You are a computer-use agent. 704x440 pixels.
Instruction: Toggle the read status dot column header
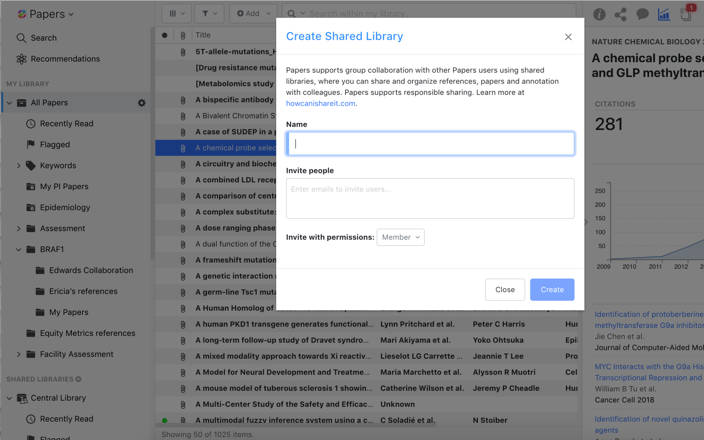click(165, 35)
